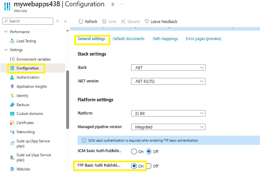Click the Refresh icon in toolbar
Image resolution: width=260 pixels, height=172 pixels.
pos(81,21)
